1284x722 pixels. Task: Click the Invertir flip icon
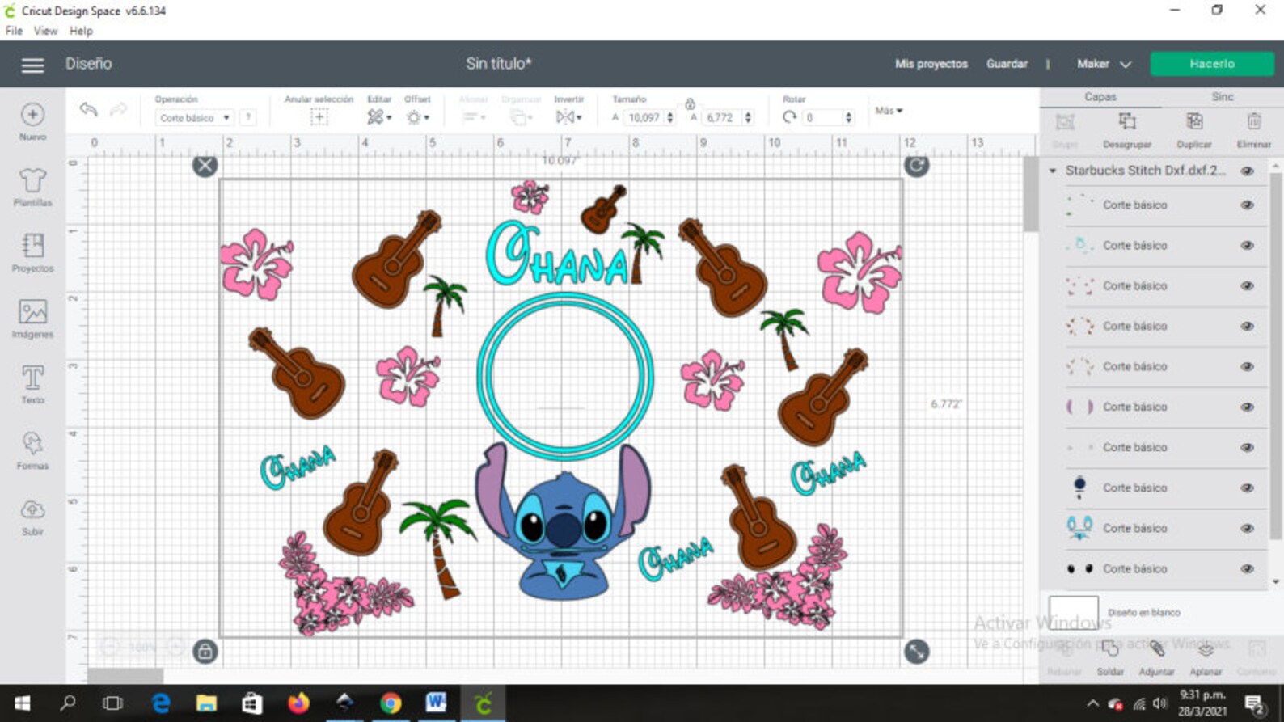[568, 117]
